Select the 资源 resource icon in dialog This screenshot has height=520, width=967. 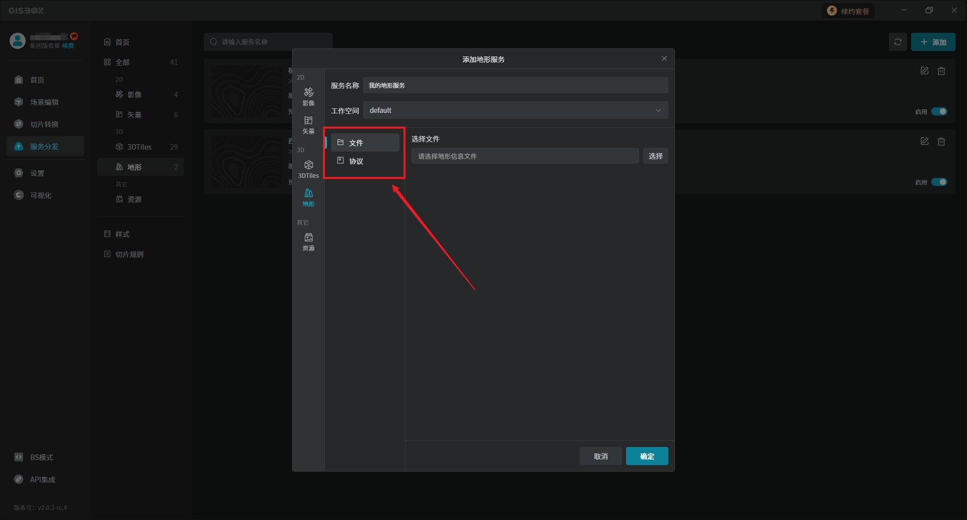pos(308,241)
